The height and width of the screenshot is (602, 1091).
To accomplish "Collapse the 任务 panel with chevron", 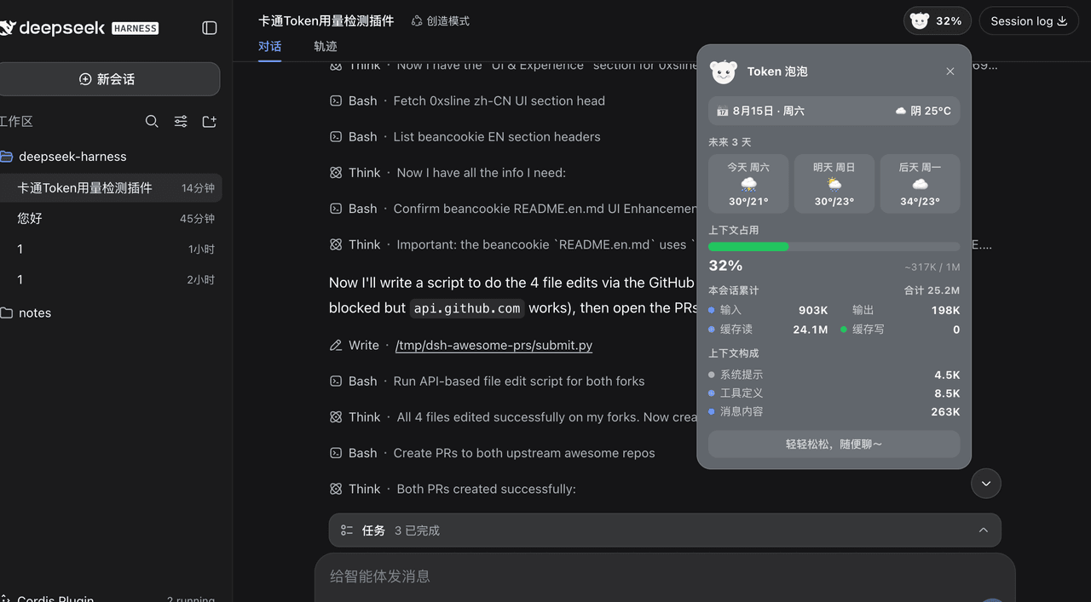I will tap(983, 530).
